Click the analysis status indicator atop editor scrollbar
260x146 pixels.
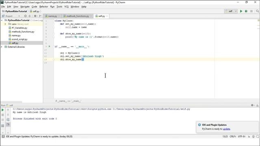[x=258, y=20]
